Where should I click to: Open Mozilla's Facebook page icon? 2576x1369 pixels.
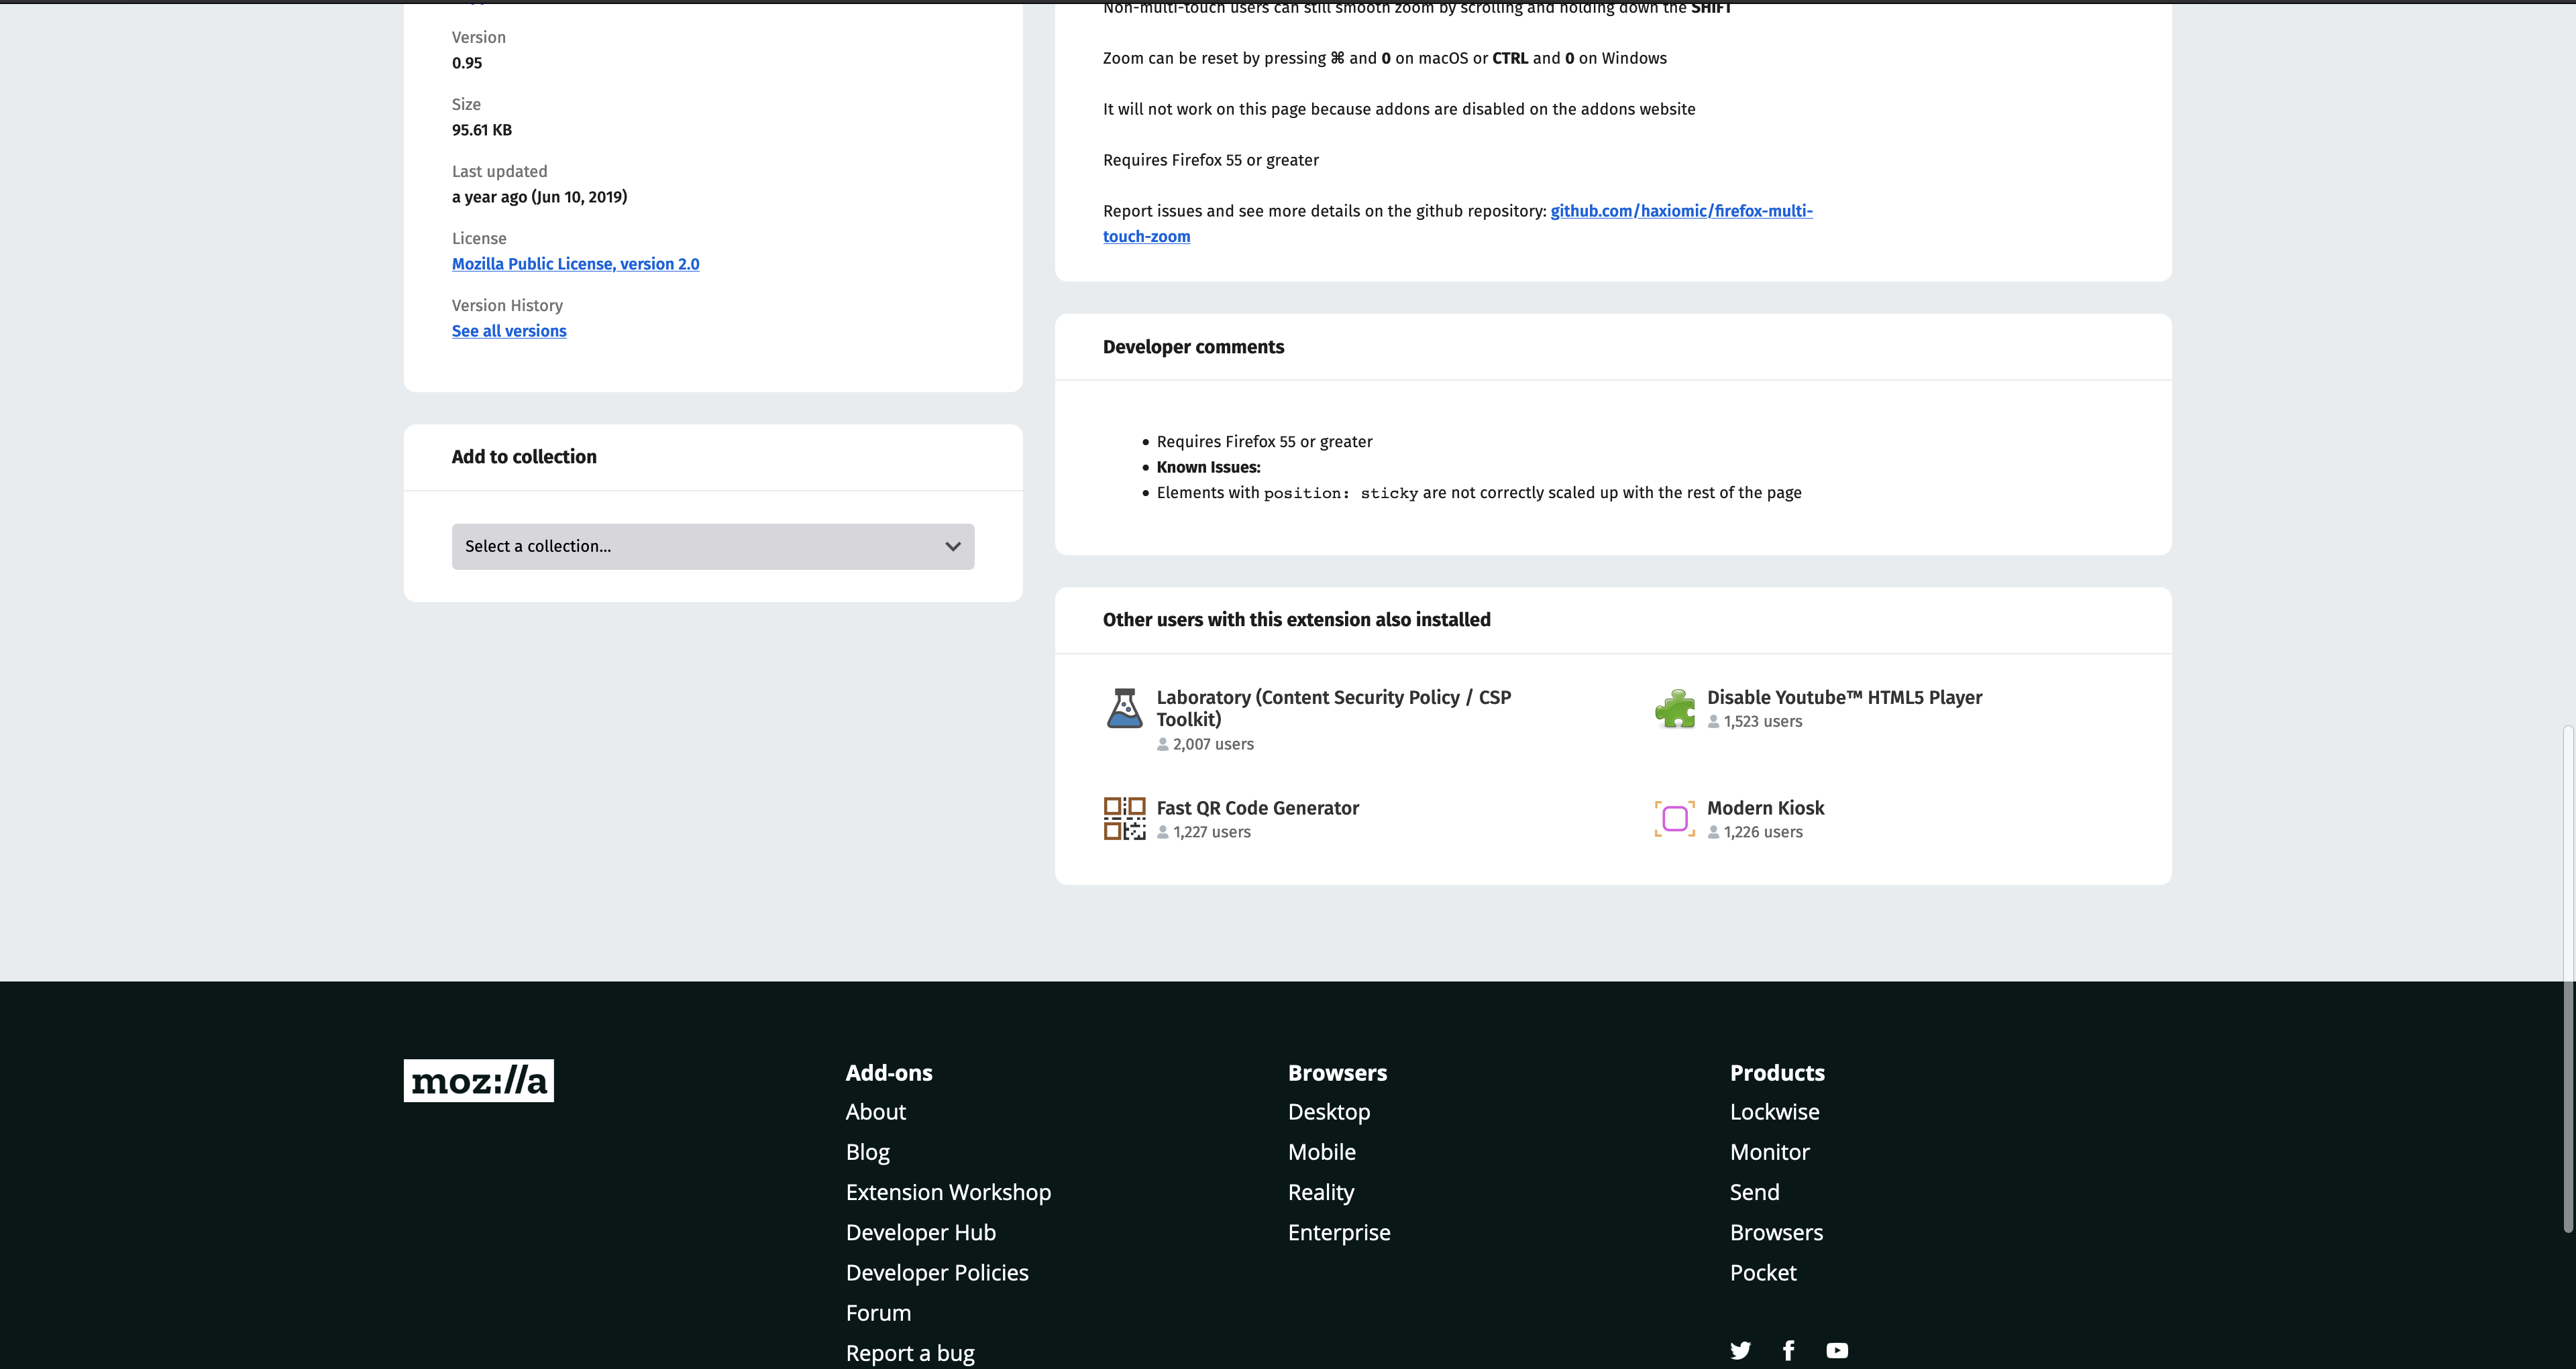click(1788, 1351)
